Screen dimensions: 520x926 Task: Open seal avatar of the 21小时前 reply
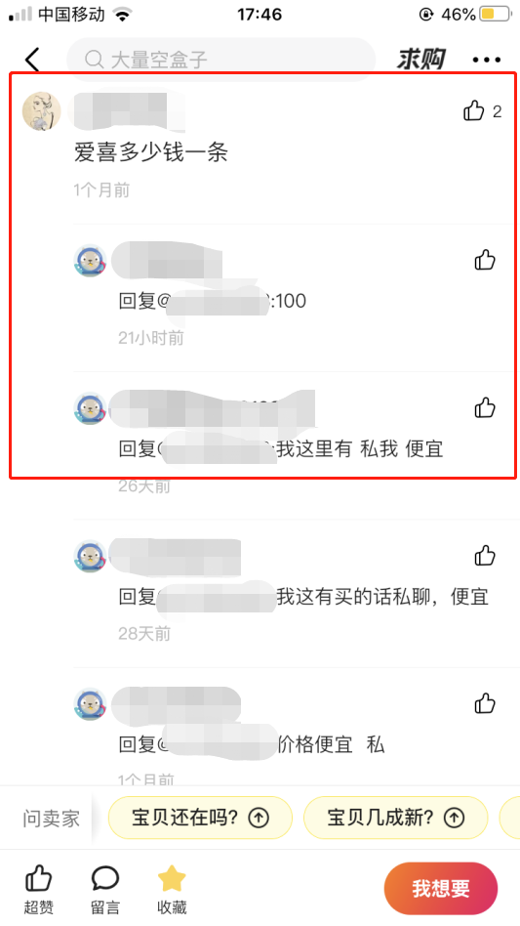90,260
